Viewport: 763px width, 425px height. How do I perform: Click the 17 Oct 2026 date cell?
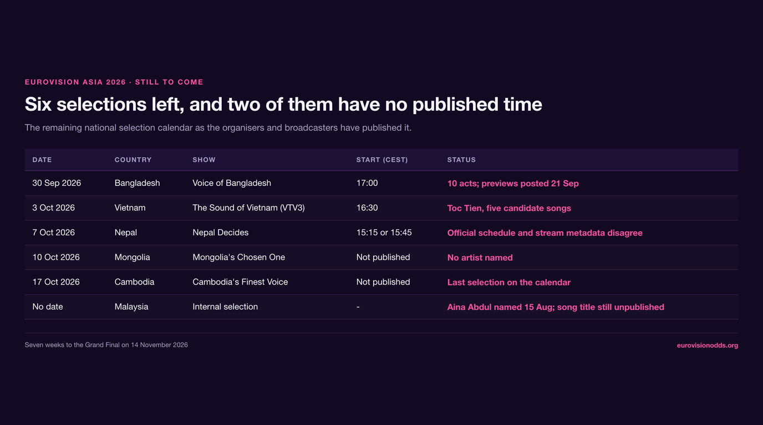(55, 282)
